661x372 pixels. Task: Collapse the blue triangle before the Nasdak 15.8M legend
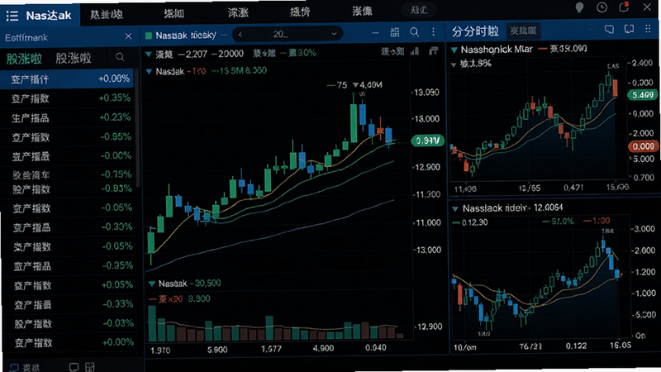(149, 72)
